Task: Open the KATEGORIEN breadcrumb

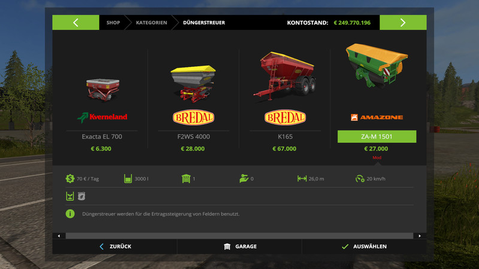Action: point(151,23)
